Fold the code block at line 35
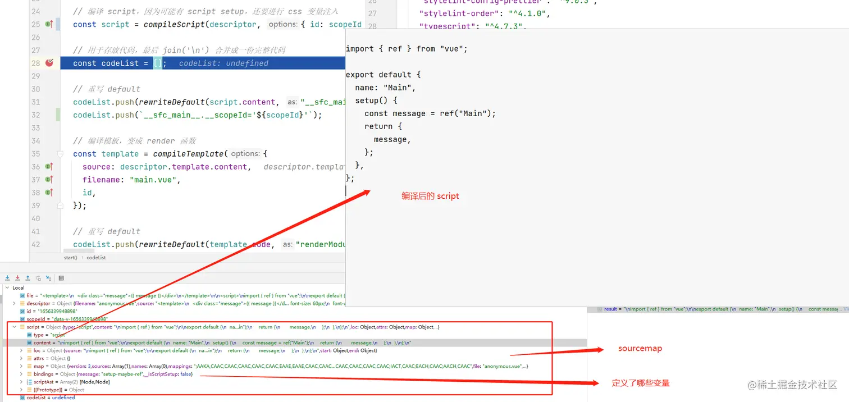The height and width of the screenshot is (402, 849). pos(60,154)
